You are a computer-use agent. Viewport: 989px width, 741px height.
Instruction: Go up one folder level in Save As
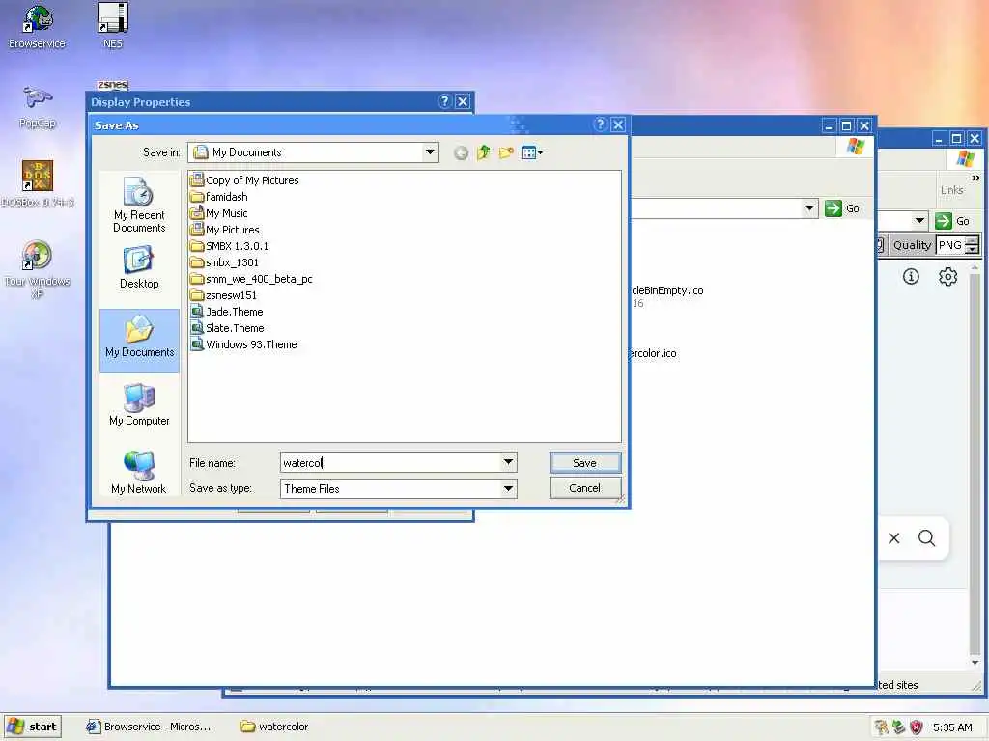pyautogui.click(x=484, y=152)
